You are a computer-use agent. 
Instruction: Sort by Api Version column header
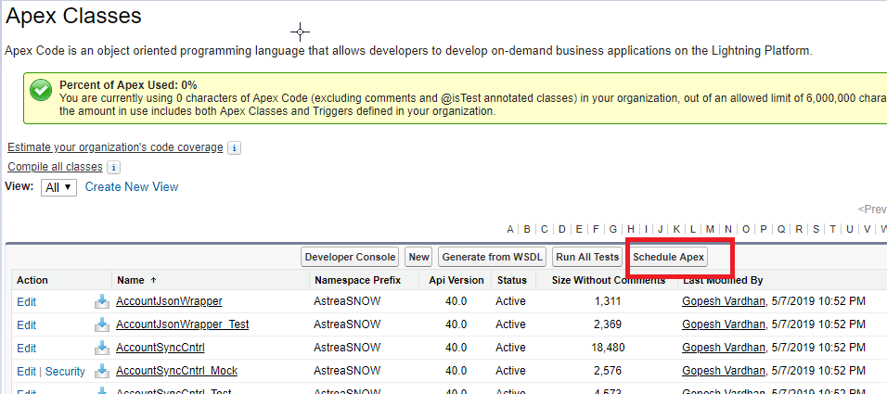tap(456, 280)
